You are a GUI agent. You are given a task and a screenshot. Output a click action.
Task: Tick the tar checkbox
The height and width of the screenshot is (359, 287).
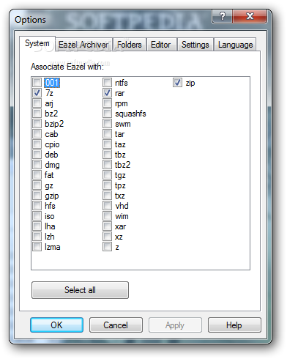click(107, 134)
